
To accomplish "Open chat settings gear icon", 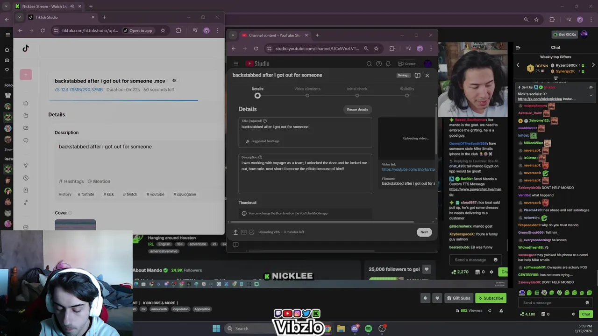I will click(573, 314).
